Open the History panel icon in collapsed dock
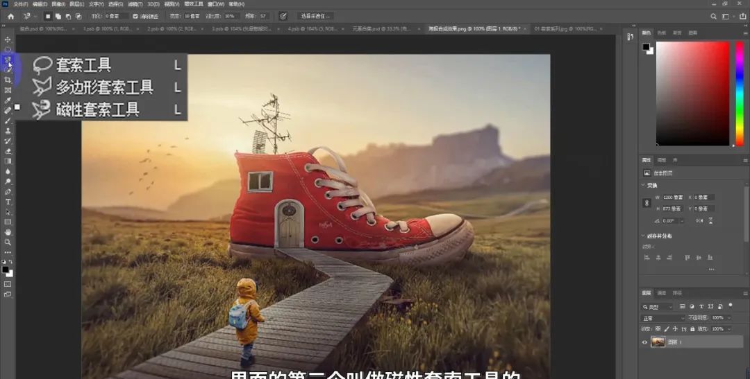The image size is (750, 379). click(630, 37)
